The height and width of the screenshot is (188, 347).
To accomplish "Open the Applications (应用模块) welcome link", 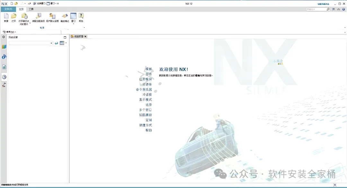I will pyautogui.click(x=146, y=79).
